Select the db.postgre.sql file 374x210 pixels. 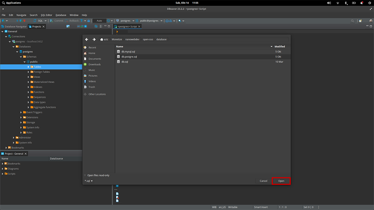[129, 57]
